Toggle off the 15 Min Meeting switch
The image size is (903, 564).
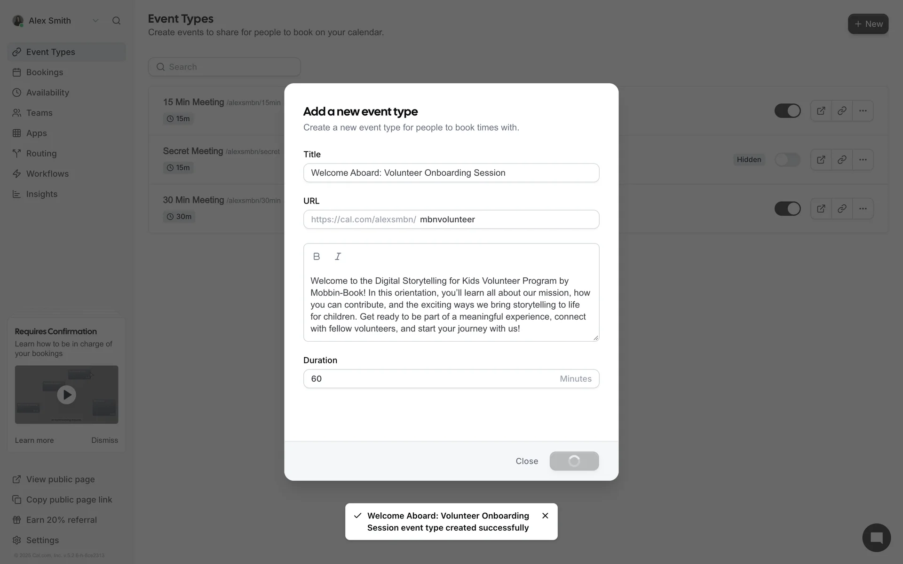click(787, 111)
